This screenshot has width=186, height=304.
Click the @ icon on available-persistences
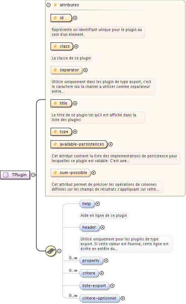[x=55, y=144]
